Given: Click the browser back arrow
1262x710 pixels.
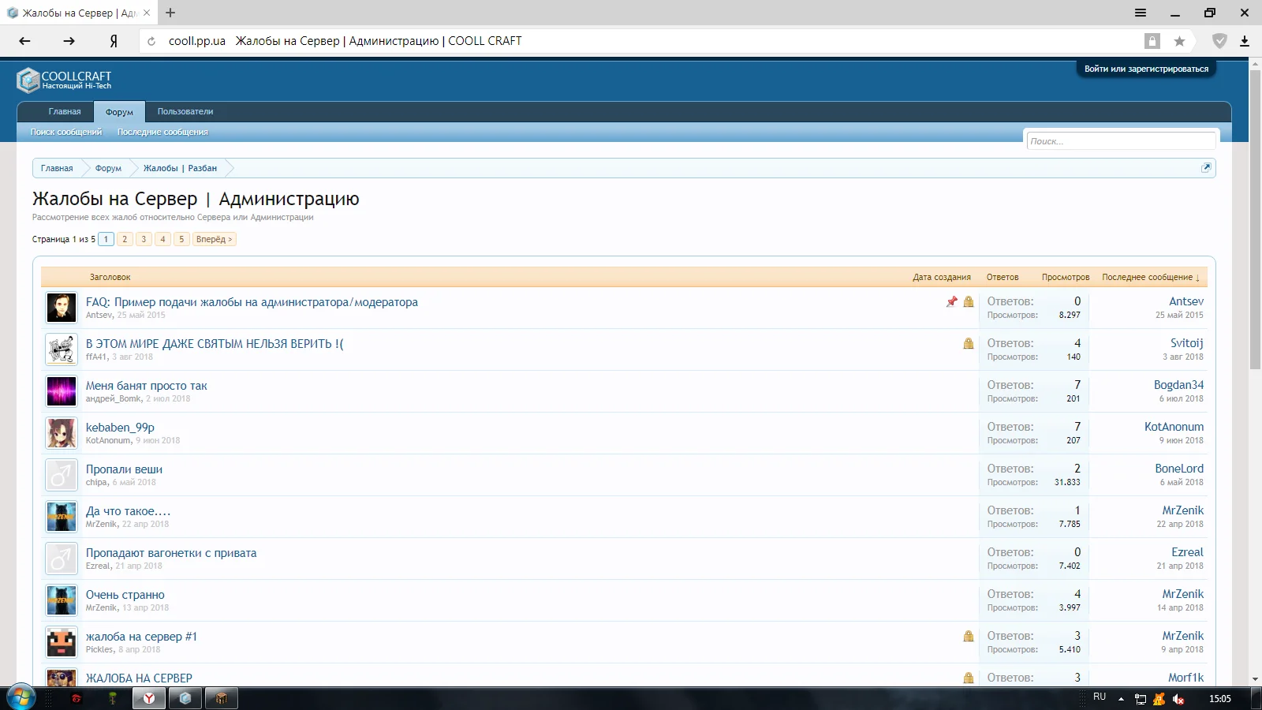Looking at the screenshot, I should (x=24, y=41).
